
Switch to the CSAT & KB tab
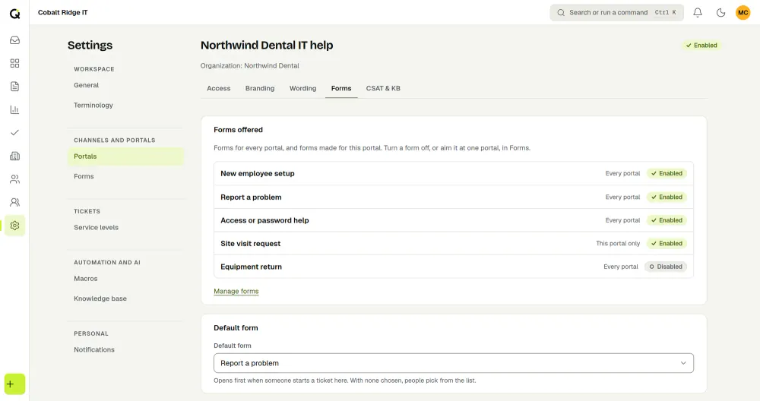pyautogui.click(x=383, y=89)
